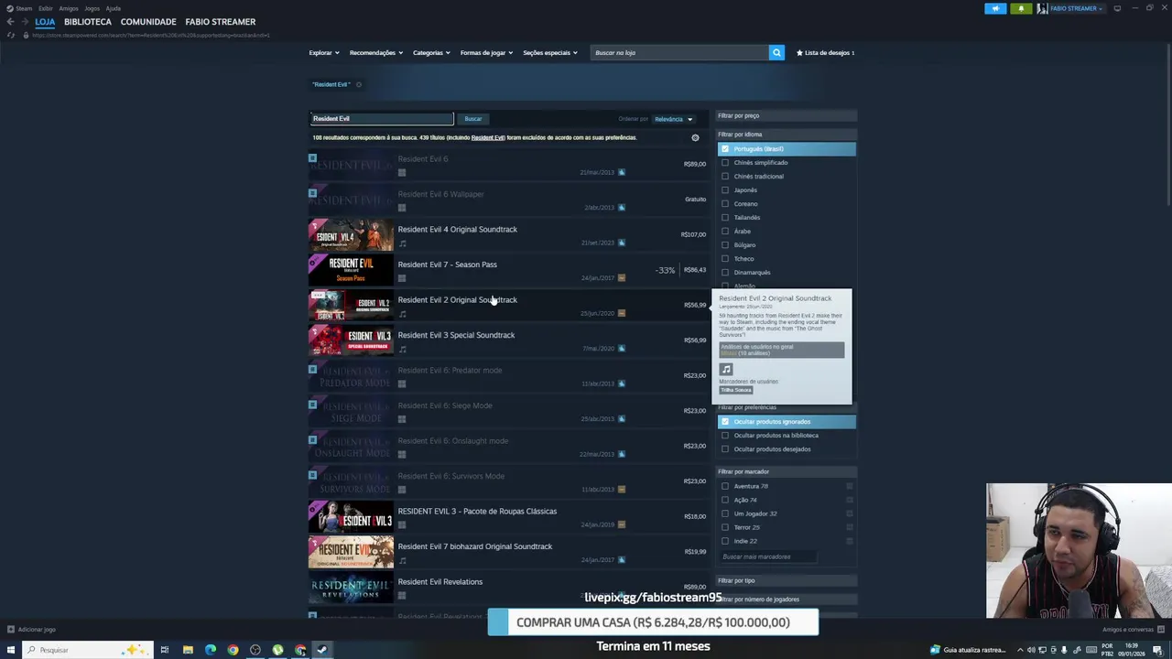Viewport: 1172px width, 659px height.
Task: Open the Relevância sort dropdown
Action: point(674,119)
